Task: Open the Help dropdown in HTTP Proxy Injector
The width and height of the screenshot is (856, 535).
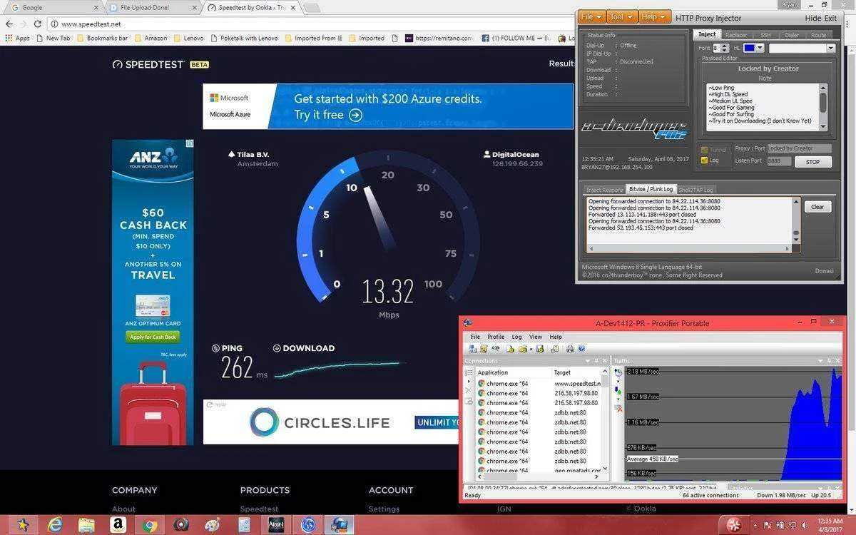Action: (653, 16)
